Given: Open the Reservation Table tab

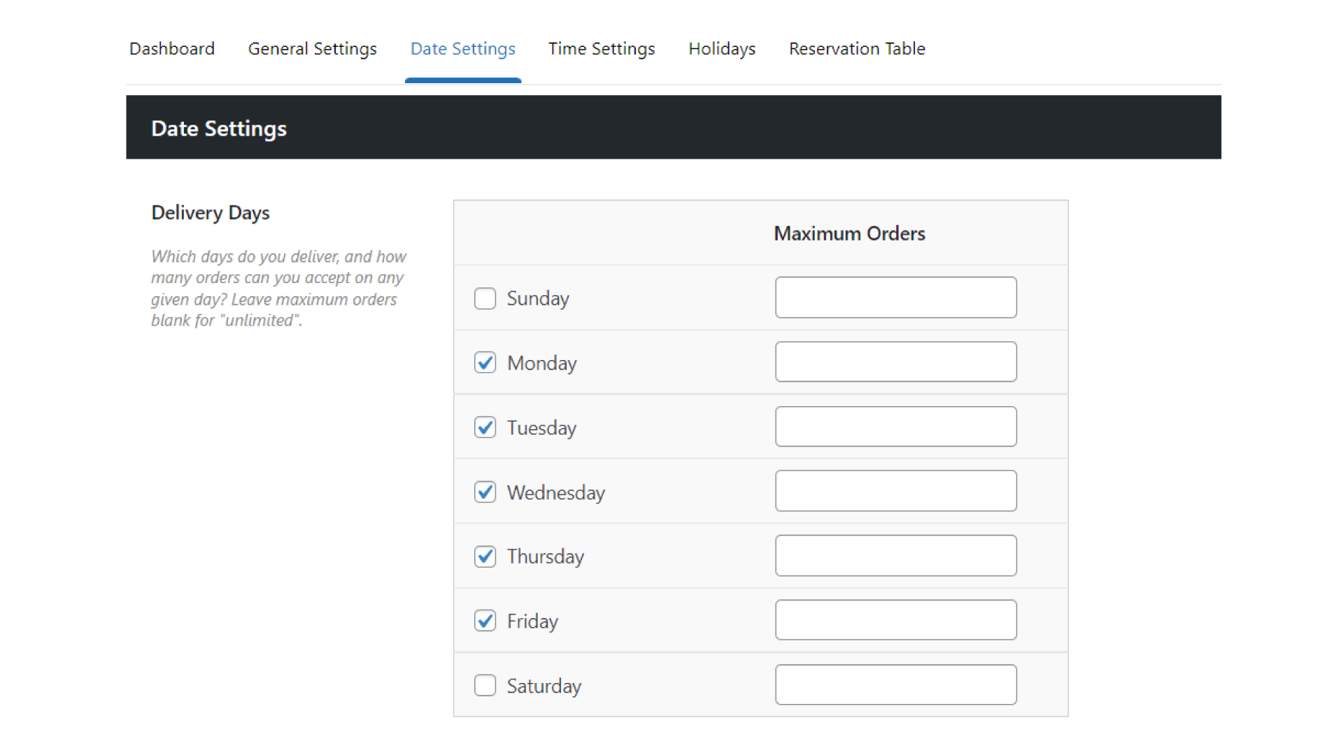Looking at the screenshot, I should click(x=857, y=49).
